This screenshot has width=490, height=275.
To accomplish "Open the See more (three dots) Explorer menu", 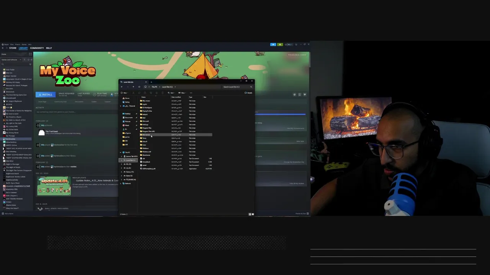I will click(x=191, y=93).
